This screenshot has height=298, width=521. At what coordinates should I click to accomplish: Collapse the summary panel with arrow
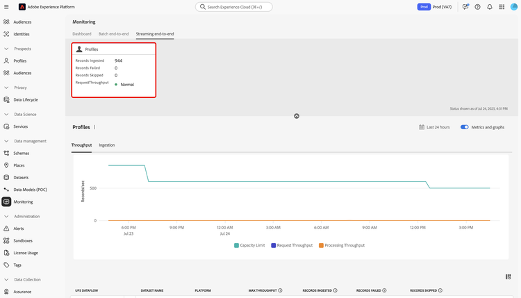point(297,116)
